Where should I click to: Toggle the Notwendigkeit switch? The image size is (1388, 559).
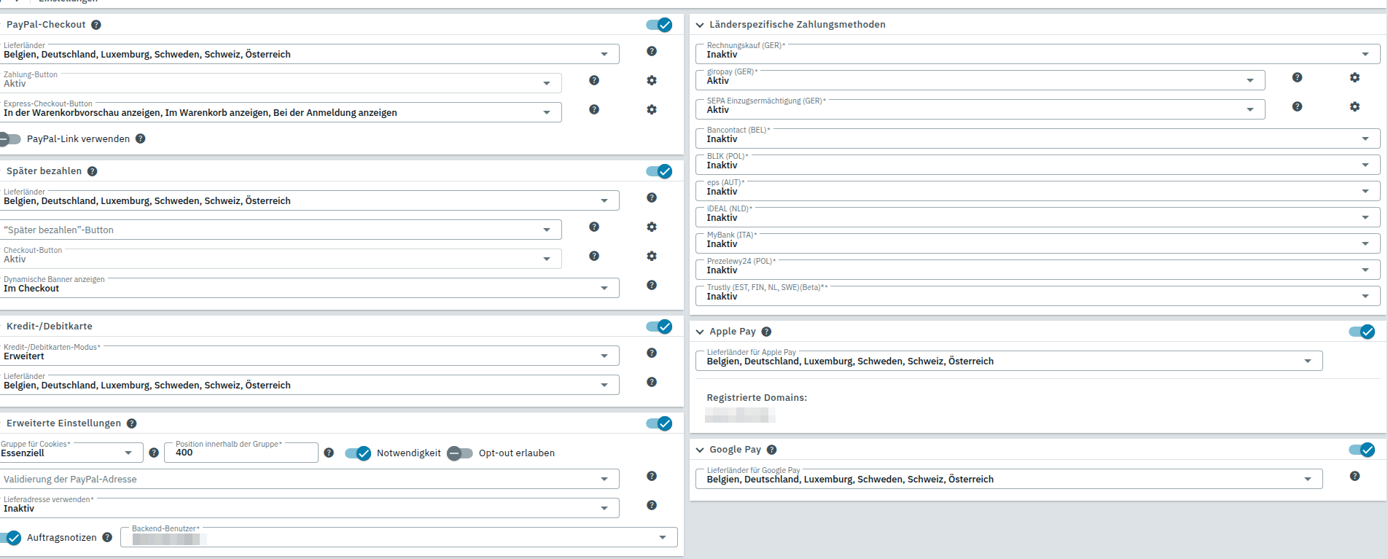click(358, 453)
